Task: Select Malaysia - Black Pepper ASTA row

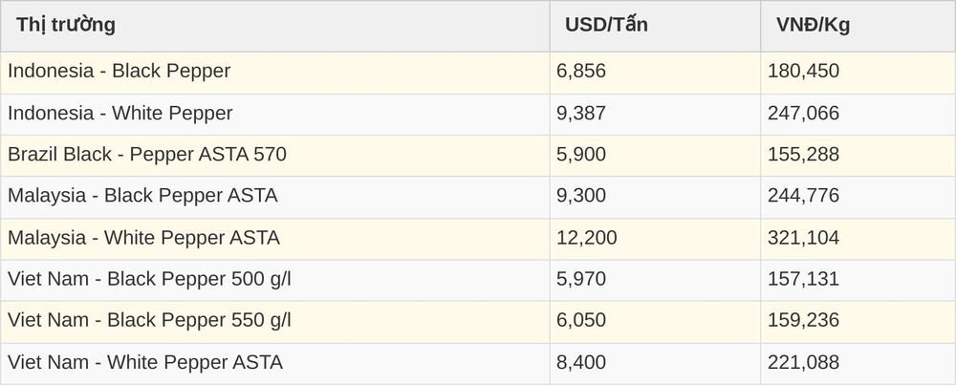Action: pyautogui.click(x=478, y=197)
